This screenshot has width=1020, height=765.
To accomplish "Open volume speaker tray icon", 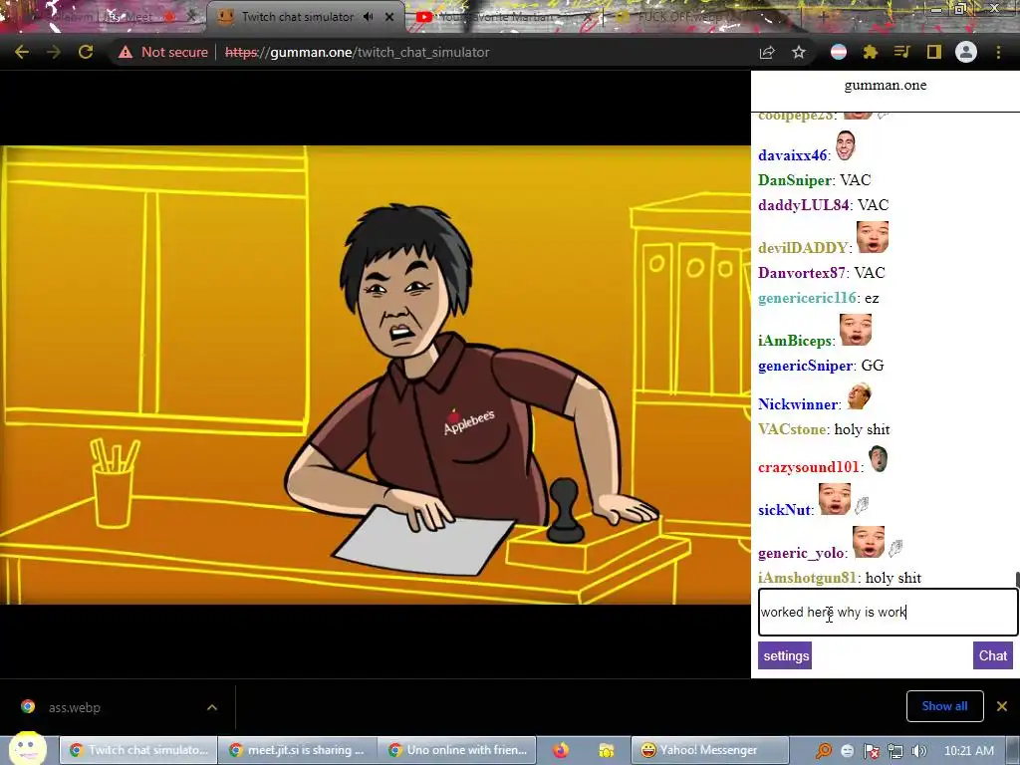I will [918, 751].
